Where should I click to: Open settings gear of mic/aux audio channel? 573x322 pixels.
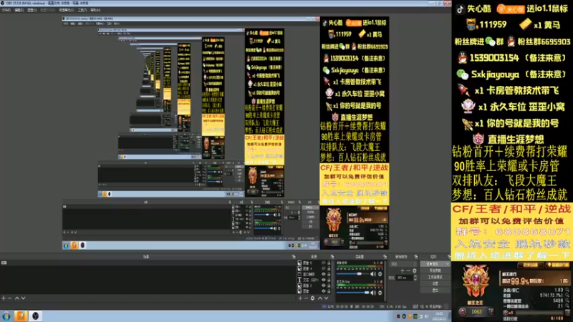pyautogui.click(x=380, y=293)
